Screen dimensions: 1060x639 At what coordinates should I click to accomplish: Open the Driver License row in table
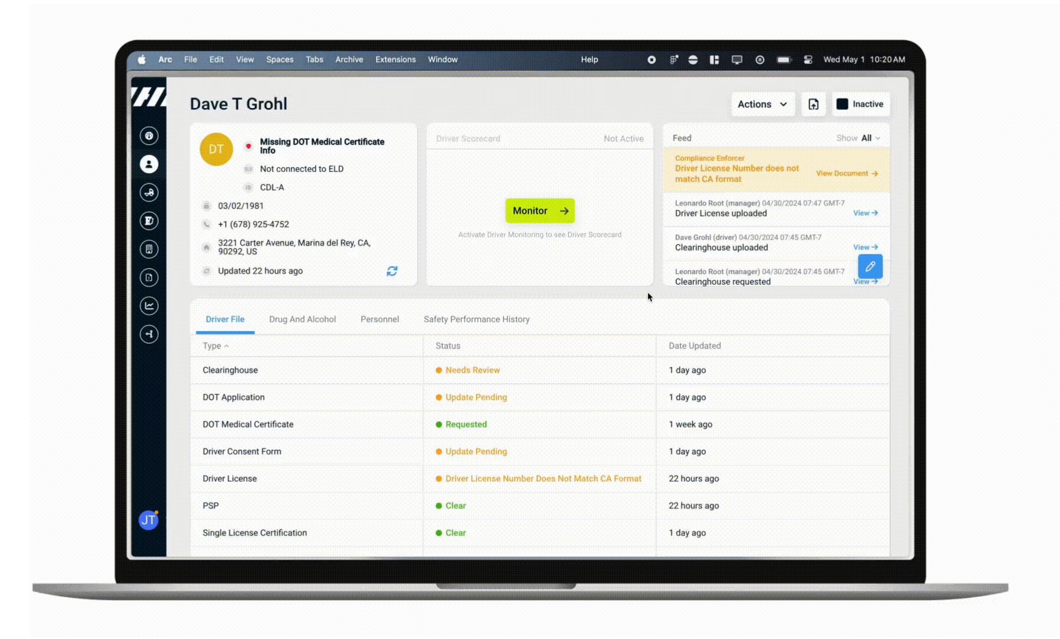[x=230, y=479]
